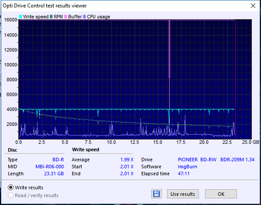261x205 pixels.
Task: Click the cyan Write speed legend swatch
Action: (21, 17)
